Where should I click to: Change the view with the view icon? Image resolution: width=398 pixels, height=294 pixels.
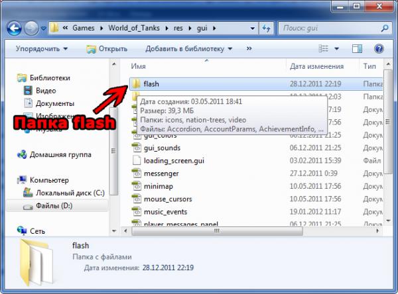(x=324, y=48)
